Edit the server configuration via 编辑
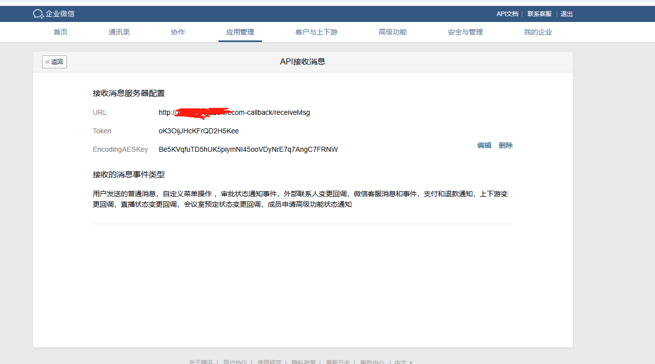The width and height of the screenshot is (655, 364). pos(484,145)
